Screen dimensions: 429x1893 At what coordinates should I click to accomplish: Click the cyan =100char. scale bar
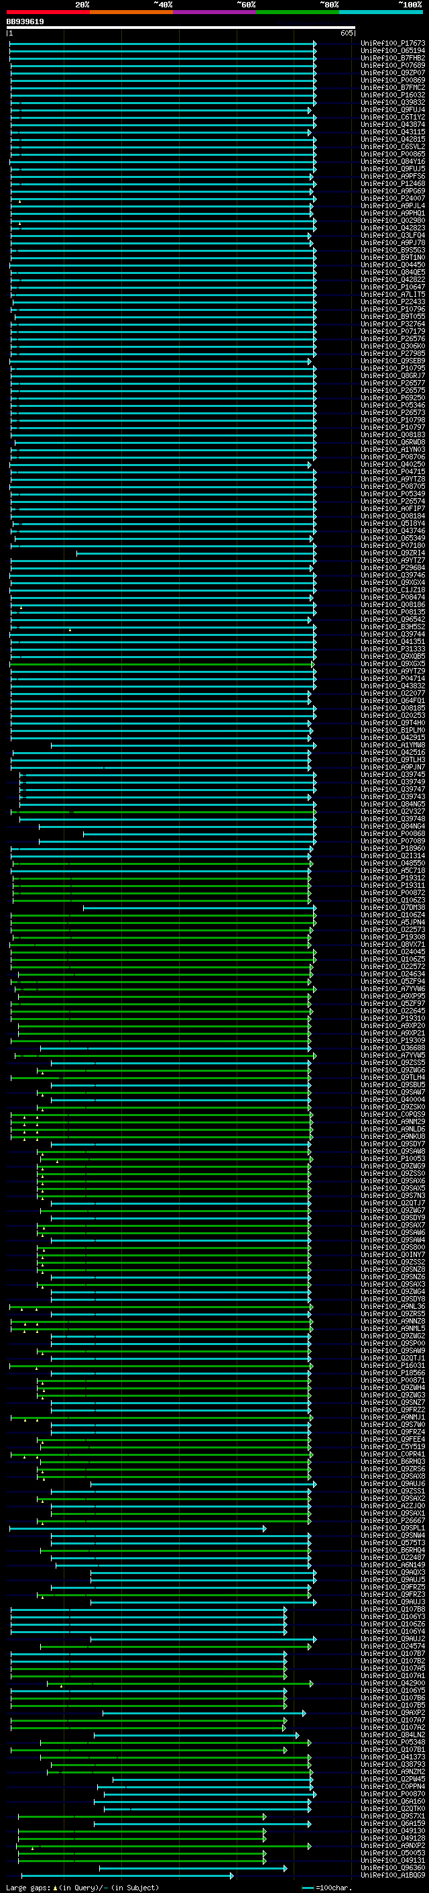coord(308,1887)
